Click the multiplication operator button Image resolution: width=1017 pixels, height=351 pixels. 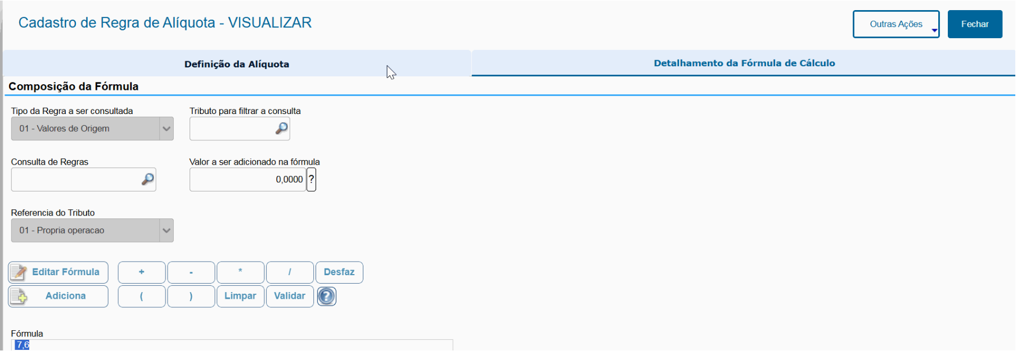(240, 272)
